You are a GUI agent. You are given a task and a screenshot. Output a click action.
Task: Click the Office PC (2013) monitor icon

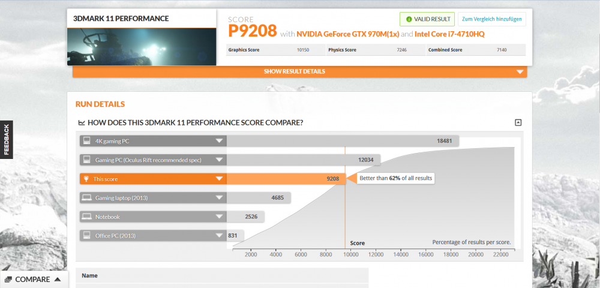[87, 236]
